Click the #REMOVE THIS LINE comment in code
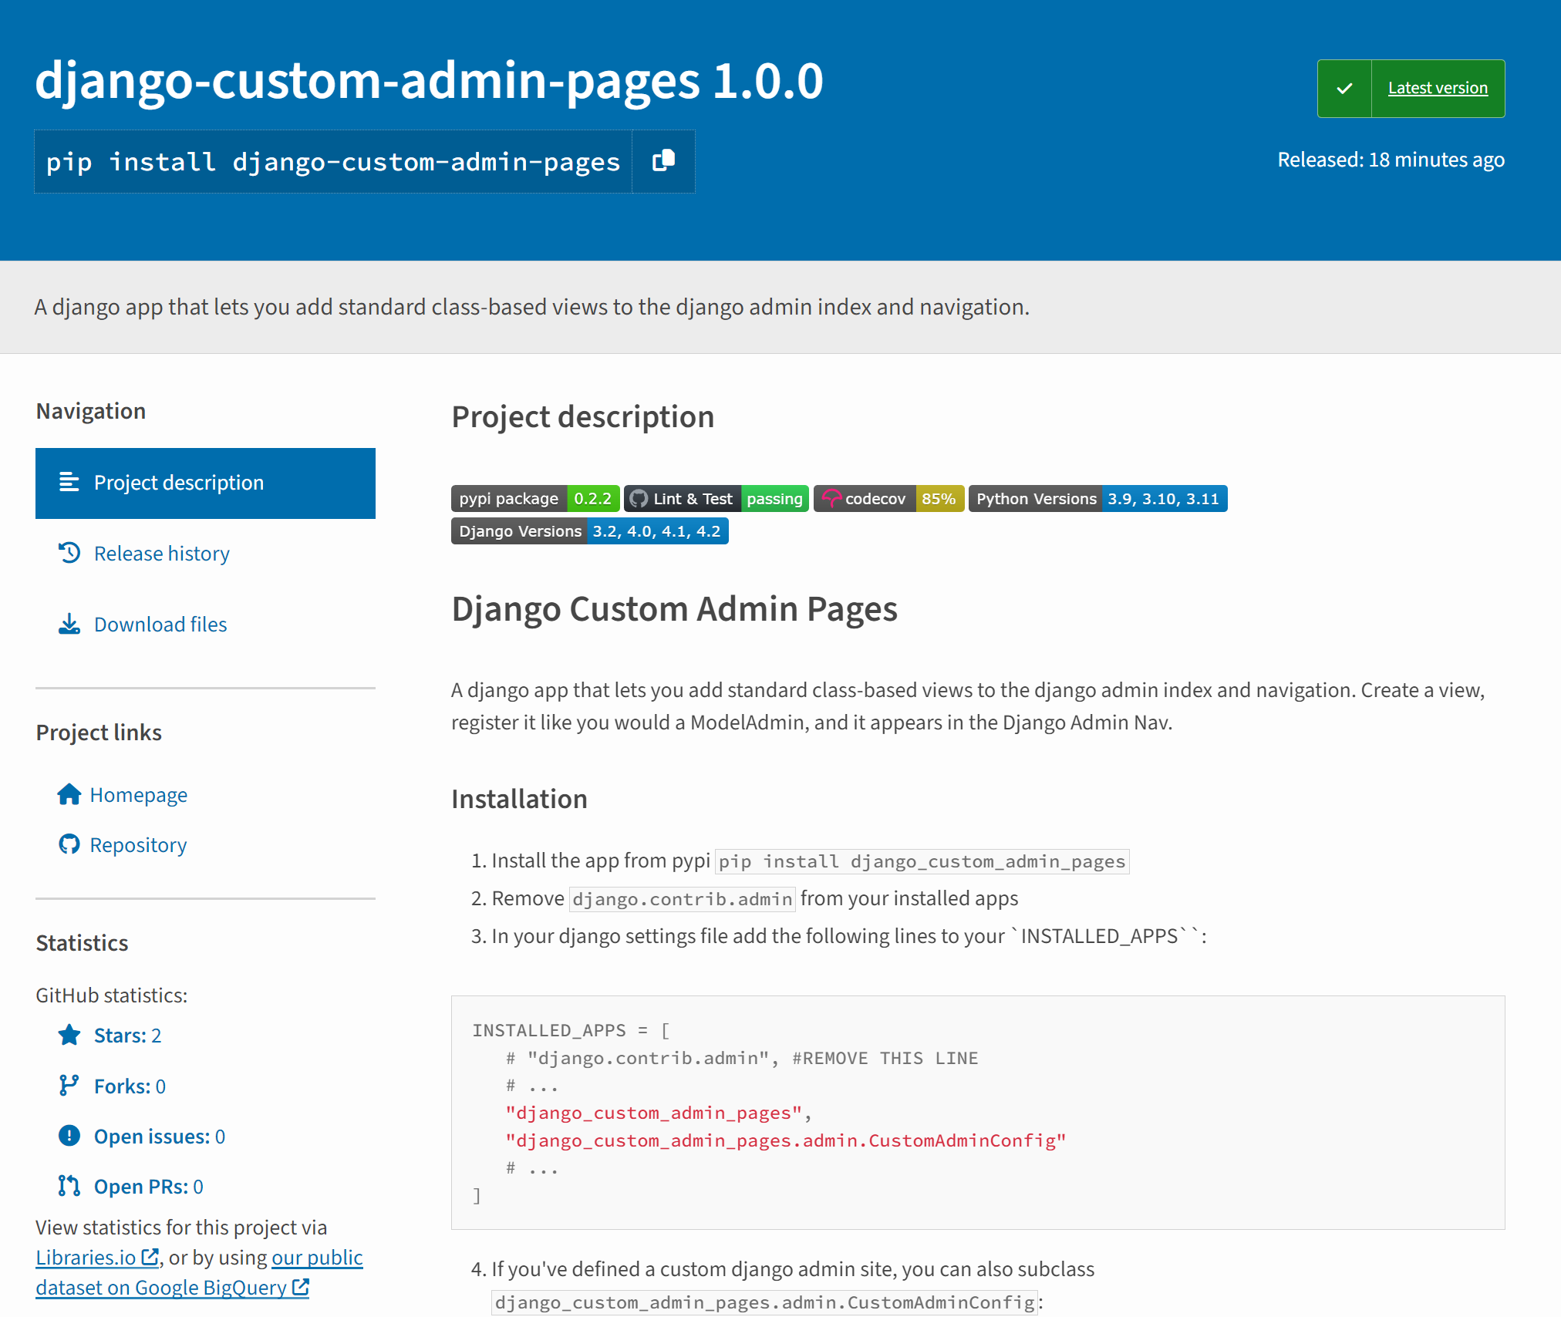The height and width of the screenshot is (1317, 1561). tap(885, 1059)
